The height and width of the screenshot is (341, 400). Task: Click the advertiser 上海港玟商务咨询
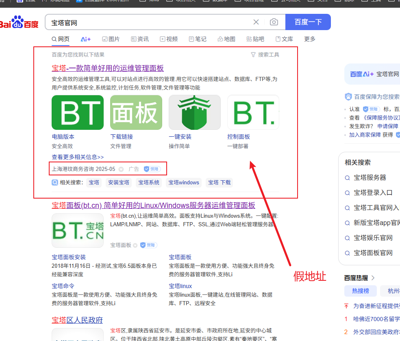pyautogui.click(x=73, y=169)
